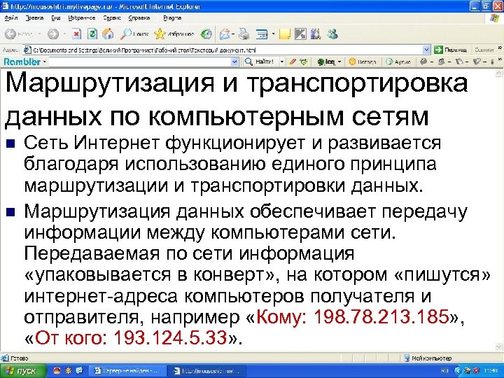The height and width of the screenshot is (378, 504).
Task: Click the first quick launch icon on the taskbar
Action: (57, 370)
